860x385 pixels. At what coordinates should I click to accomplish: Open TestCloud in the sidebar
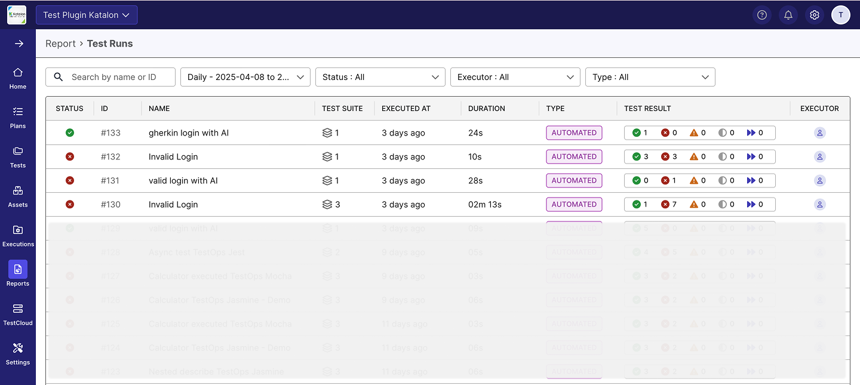click(x=18, y=315)
